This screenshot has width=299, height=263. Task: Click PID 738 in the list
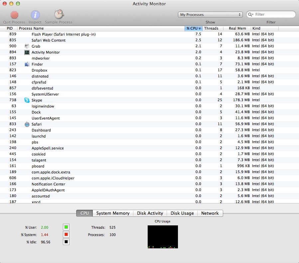tap(13, 100)
